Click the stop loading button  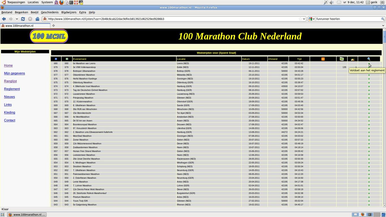coord(30,19)
